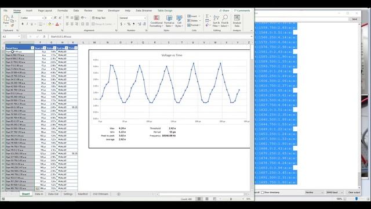The image size is (371, 209).
Task: Switch to the Formulas ribbon tab
Action: tap(63, 10)
